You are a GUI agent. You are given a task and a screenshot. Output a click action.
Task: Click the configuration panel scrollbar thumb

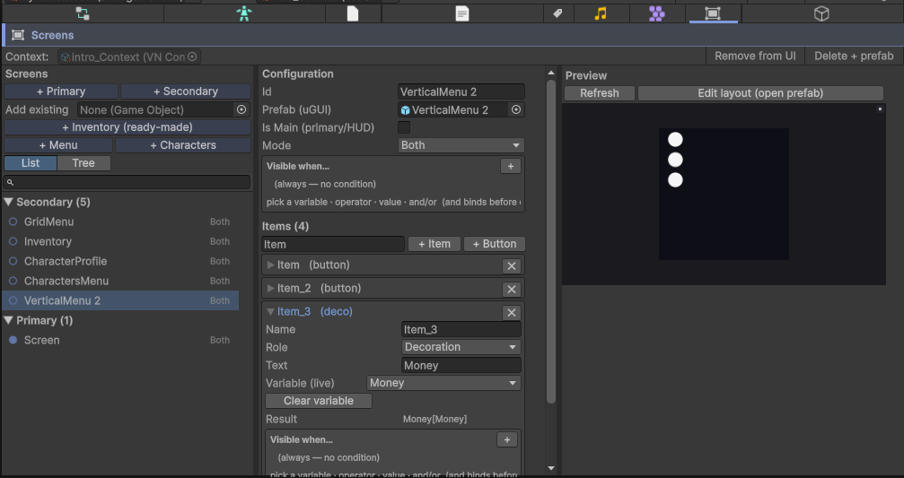pos(551,241)
